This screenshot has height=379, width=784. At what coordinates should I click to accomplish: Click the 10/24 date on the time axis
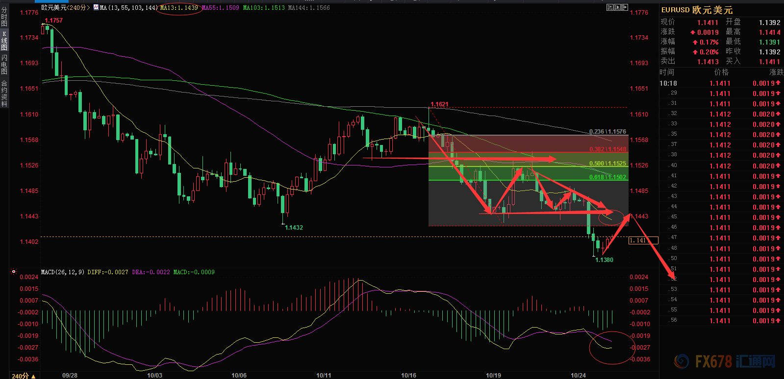(578, 376)
